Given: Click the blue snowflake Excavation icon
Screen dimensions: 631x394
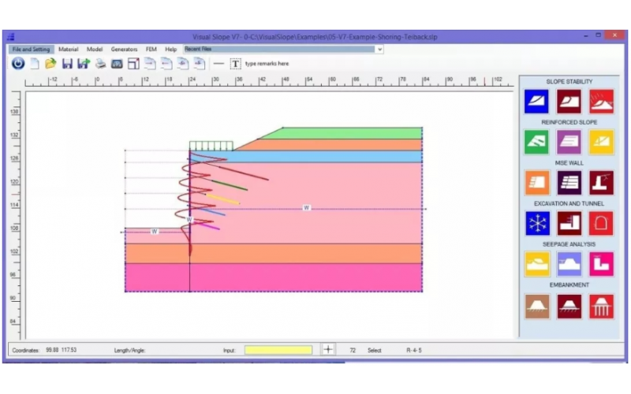Looking at the screenshot, I should click(537, 224).
